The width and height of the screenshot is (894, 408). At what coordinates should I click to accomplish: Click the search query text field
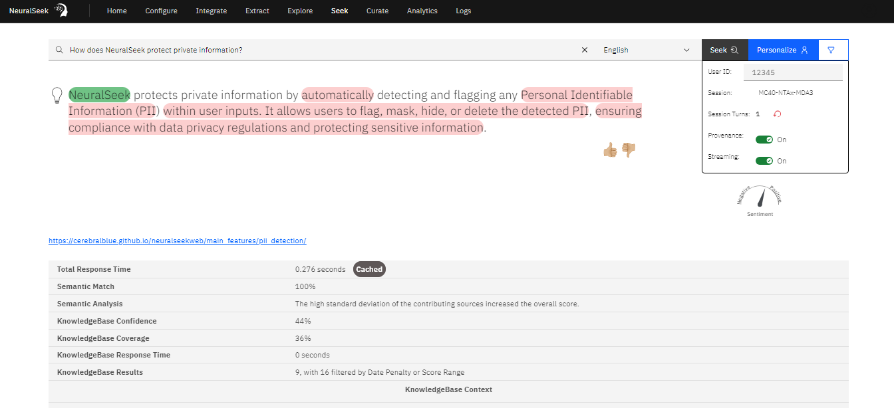(x=323, y=50)
